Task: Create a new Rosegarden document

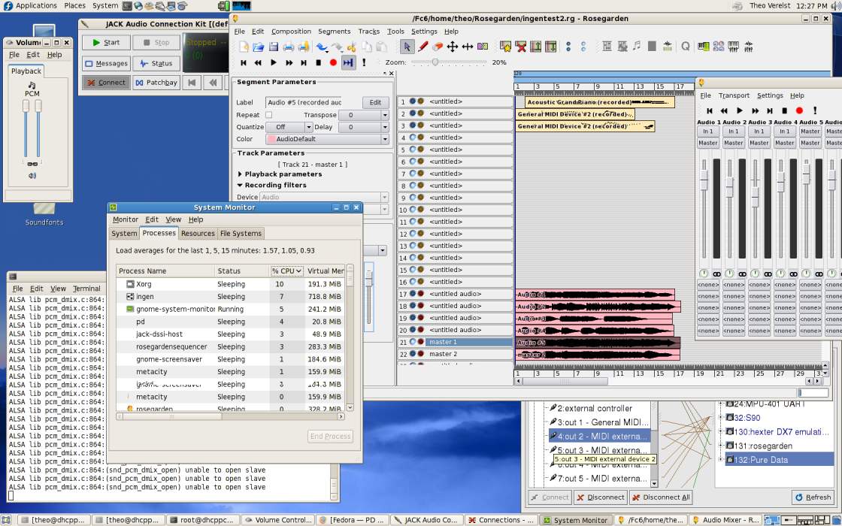Action: [244, 47]
